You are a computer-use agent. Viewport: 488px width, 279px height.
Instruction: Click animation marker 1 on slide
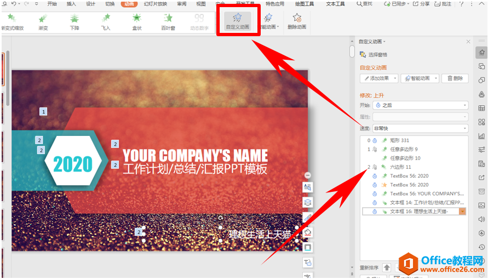43,111
